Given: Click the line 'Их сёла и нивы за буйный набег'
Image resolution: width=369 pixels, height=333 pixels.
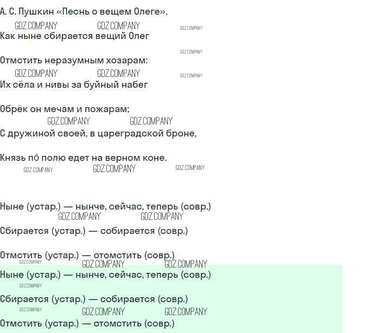Looking at the screenshot, I should [x=74, y=84].
